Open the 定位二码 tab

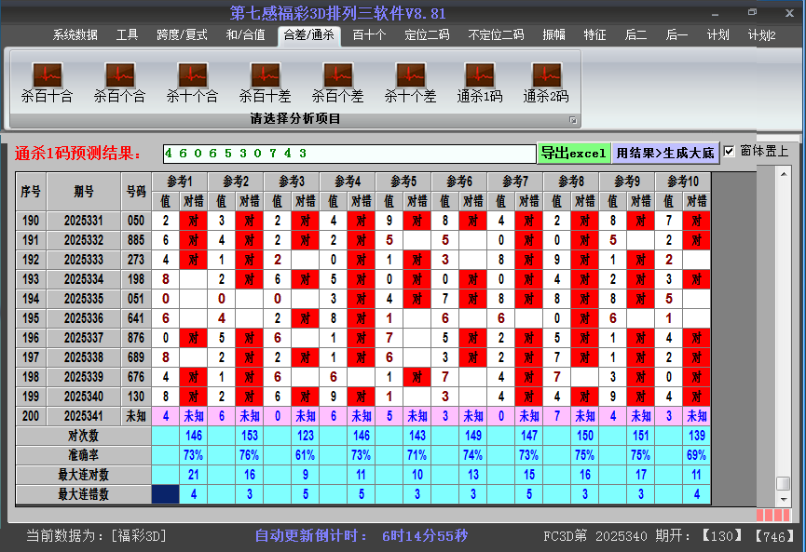pos(427,35)
